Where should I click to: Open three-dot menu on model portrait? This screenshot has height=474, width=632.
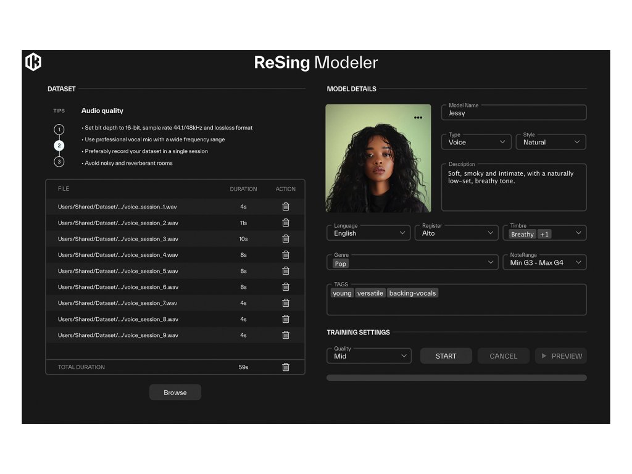pyautogui.click(x=418, y=117)
